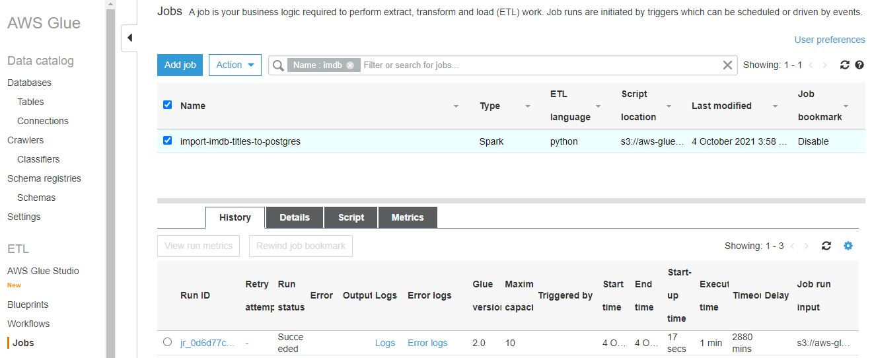The height and width of the screenshot is (358, 872).
Task: Click the s3://aws-gl job run input cell
Action: (823, 343)
